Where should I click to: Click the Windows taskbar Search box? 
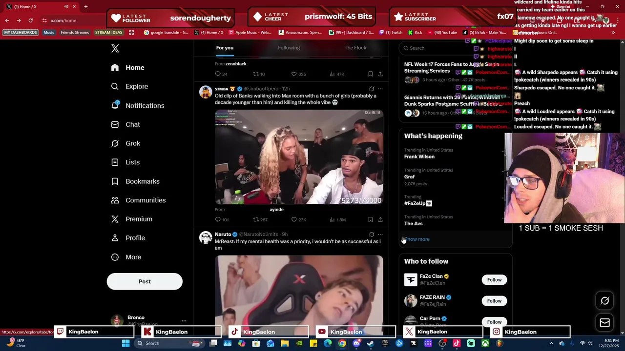click(169, 343)
